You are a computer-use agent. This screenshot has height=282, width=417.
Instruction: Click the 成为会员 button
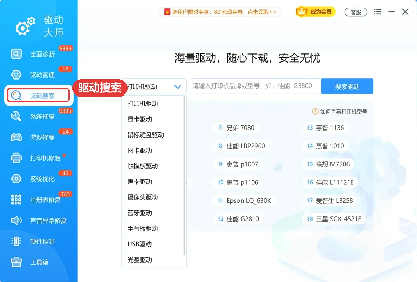(x=316, y=12)
